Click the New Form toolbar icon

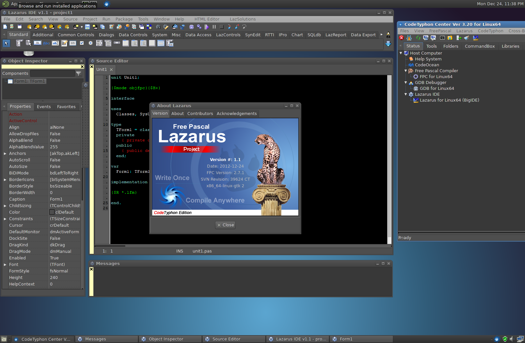(x=20, y=27)
